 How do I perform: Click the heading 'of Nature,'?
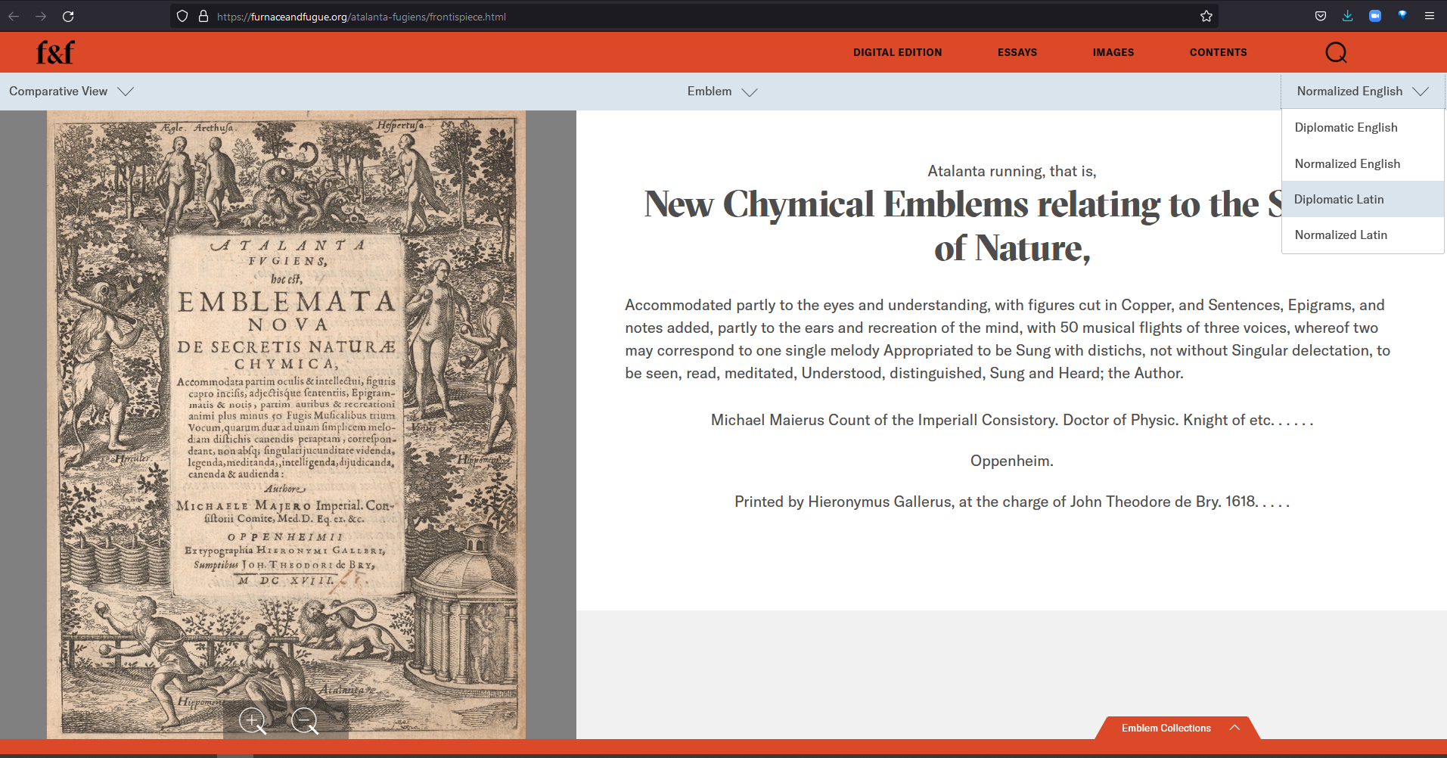coord(1012,248)
